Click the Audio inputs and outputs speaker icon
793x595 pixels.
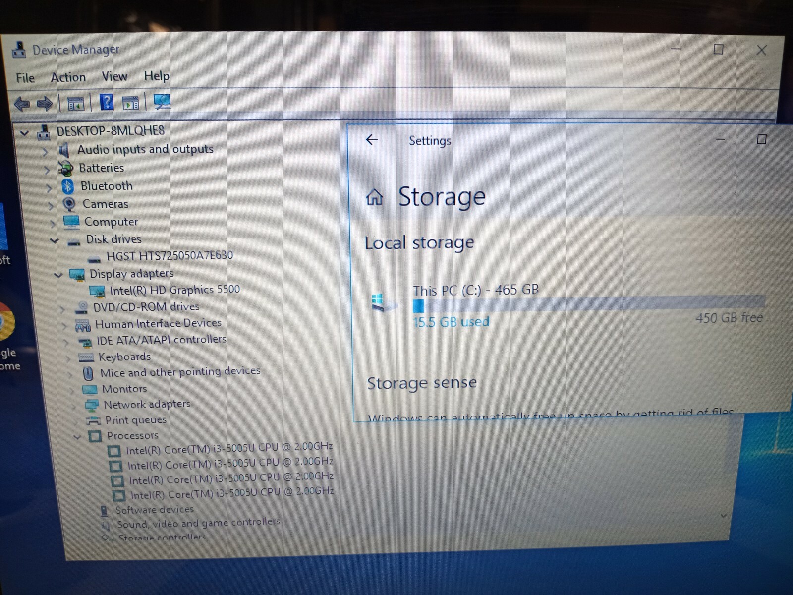coord(64,150)
